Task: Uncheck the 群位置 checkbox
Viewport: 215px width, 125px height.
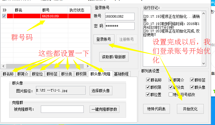Action: [x=148, y=95]
